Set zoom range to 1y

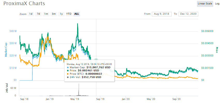coord(61,14)
